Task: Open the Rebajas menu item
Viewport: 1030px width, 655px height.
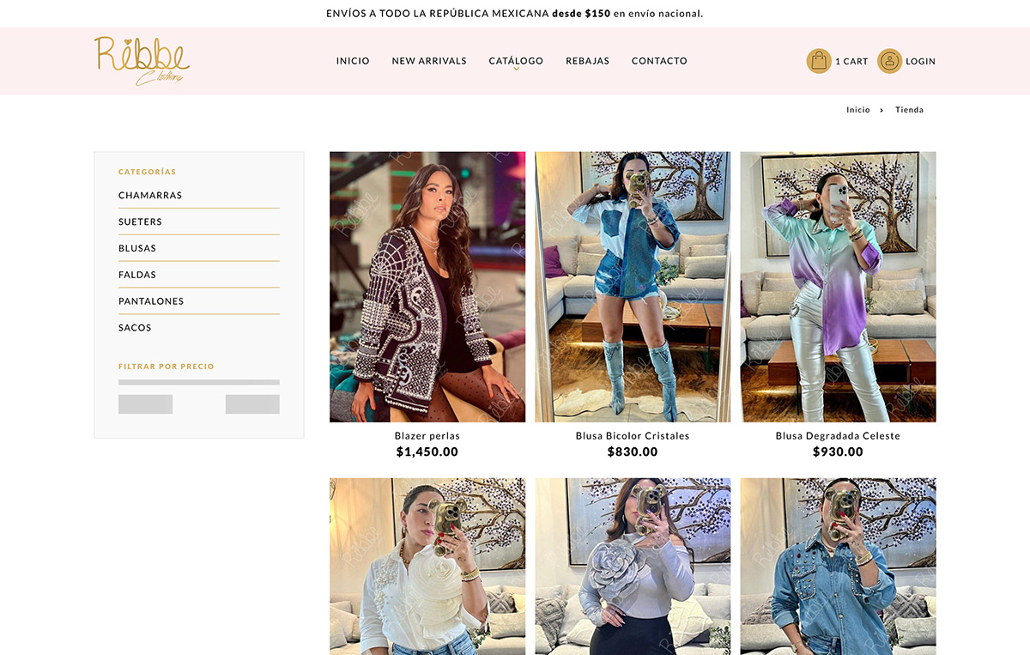Action: coord(587,61)
